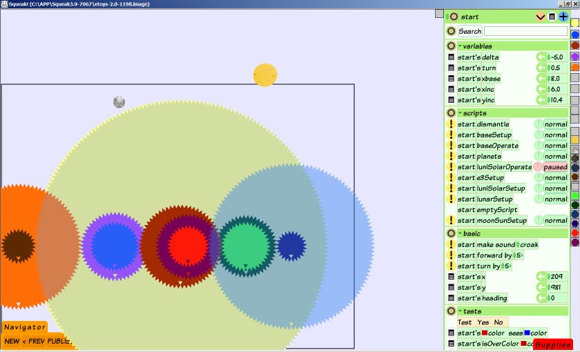Click the clock ticking toggle for start baseSetup
Screen dimensions: 580x352
tap(538, 135)
